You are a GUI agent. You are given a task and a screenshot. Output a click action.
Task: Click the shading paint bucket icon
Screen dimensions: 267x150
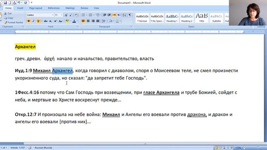(x=111, y=21)
